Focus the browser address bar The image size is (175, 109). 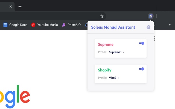pyautogui.click(x=49, y=16)
